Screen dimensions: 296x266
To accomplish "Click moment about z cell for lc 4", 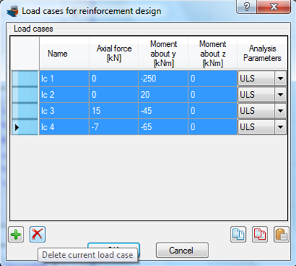I will point(213,127).
